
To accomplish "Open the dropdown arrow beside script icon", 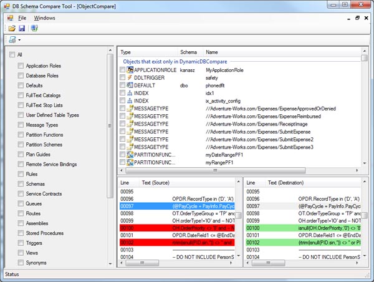I will pos(19,41).
